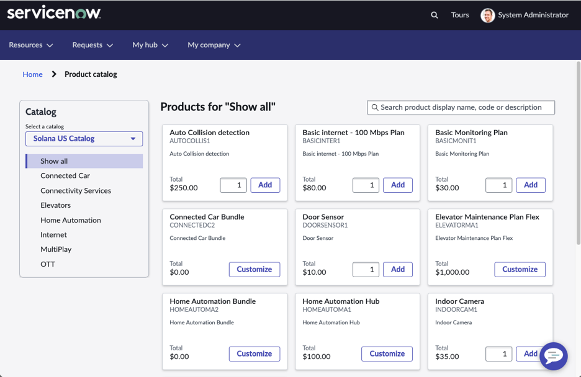Open the header search magnifier icon

click(435, 15)
